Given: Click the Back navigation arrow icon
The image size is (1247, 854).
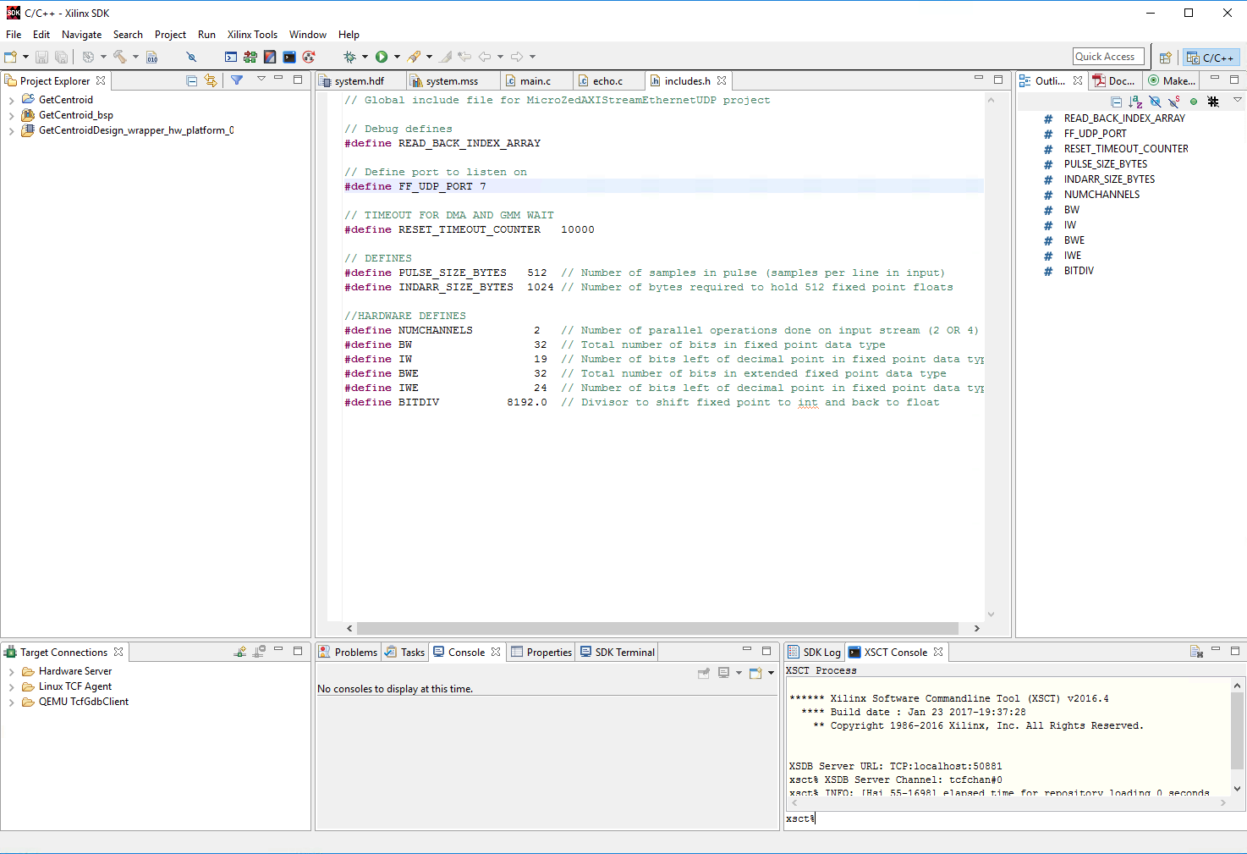Looking at the screenshot, I should (x=485, y=57).
